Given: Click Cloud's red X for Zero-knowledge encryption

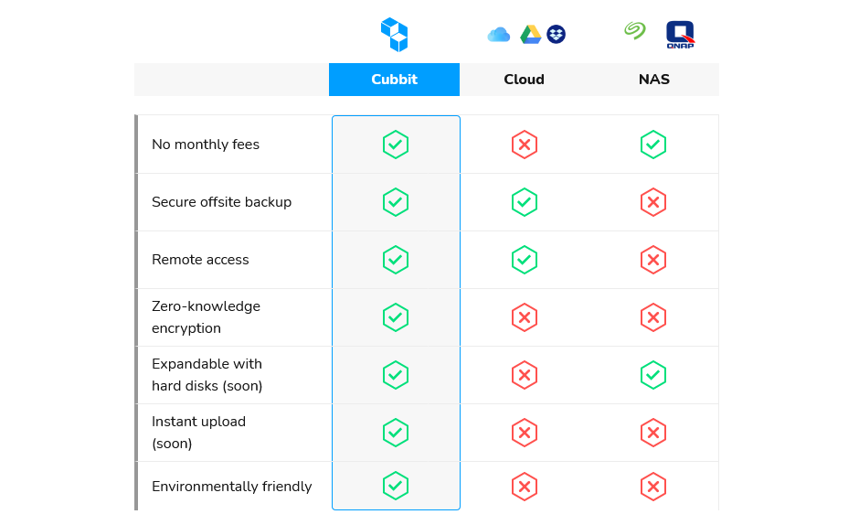Looking at the screenshot, I should pos(525,317).
